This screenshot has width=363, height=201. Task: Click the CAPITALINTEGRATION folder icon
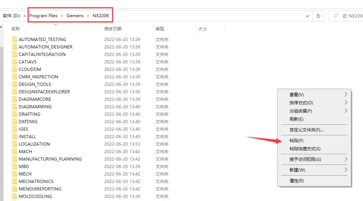[x=14, y=55]
